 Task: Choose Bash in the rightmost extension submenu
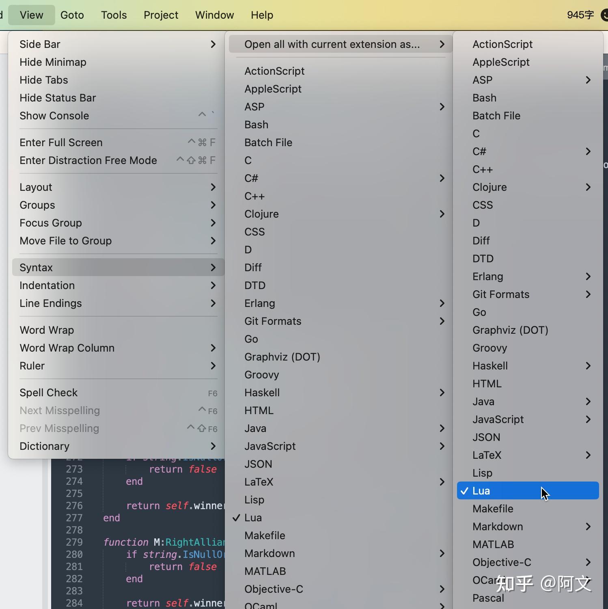point(528,98)
